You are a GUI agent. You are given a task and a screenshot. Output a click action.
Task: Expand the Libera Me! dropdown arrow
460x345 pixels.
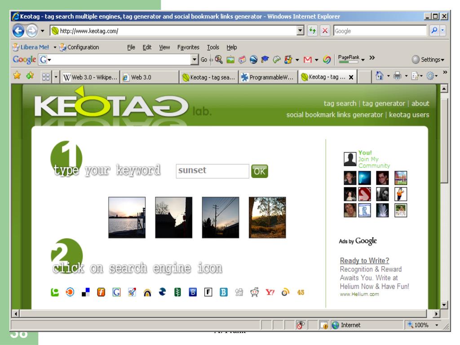(x=54, y=47)
